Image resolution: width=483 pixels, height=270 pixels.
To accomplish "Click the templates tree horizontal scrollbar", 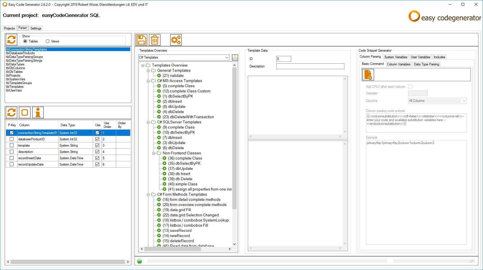I will coord(185,249).
